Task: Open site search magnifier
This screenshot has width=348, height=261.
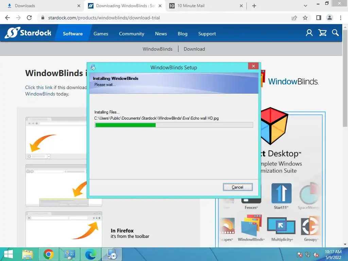Action: pyautogui.click(x=335, y=33)
